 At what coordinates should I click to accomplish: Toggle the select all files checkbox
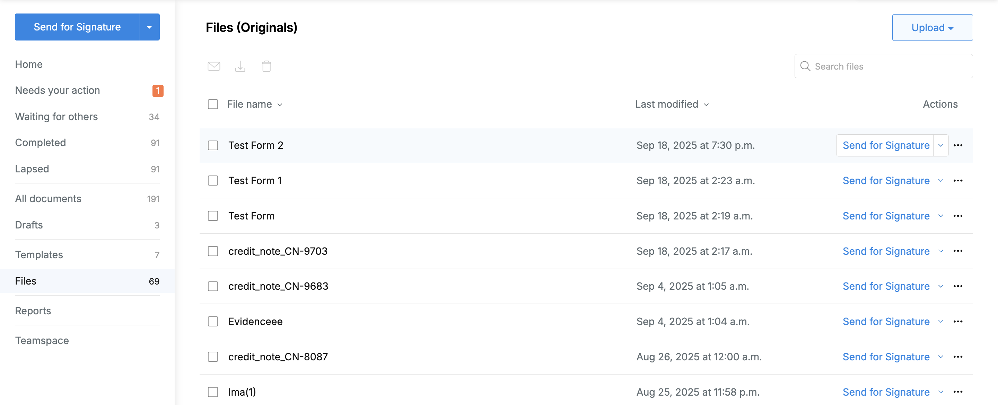[x=213, y=104]
